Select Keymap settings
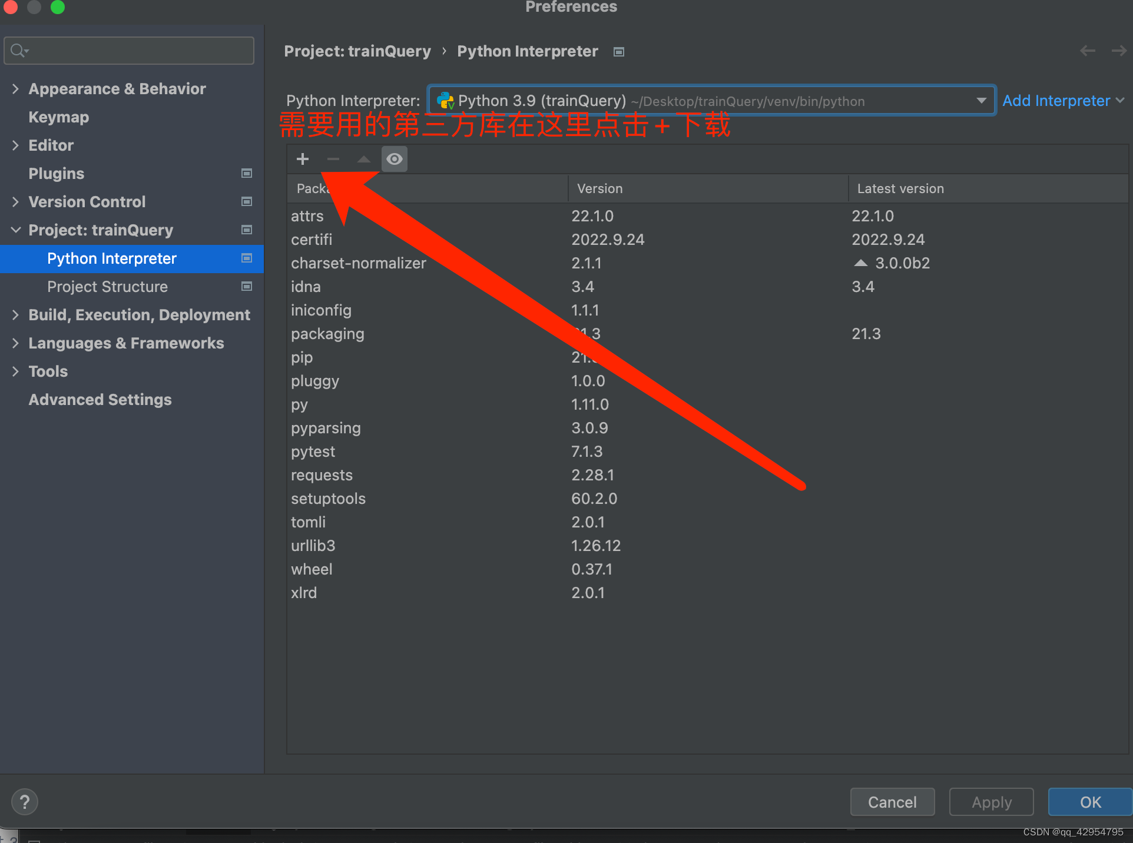 pyautogui.click(x=59, y=117)
